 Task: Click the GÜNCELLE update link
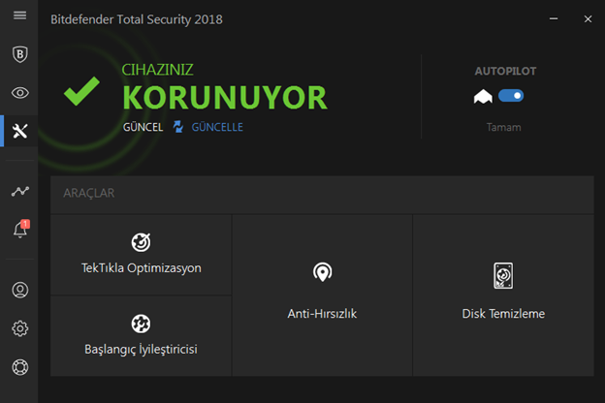(217, 127)
